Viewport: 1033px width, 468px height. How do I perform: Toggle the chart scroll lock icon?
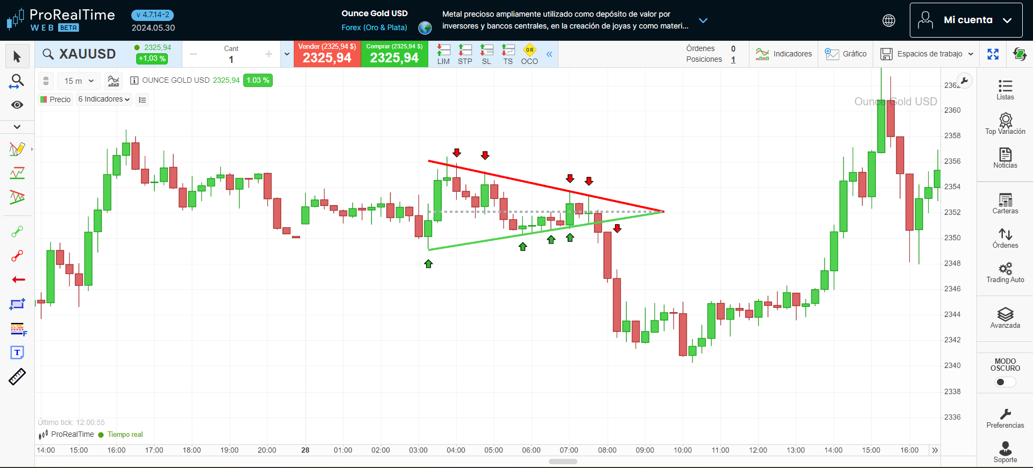[x=46, y=81]
